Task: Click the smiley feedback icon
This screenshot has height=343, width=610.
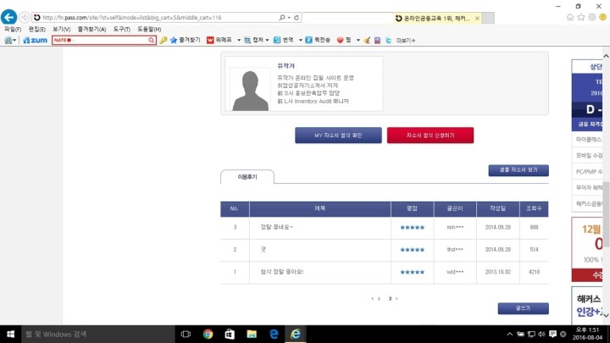Action: point(603,17)
